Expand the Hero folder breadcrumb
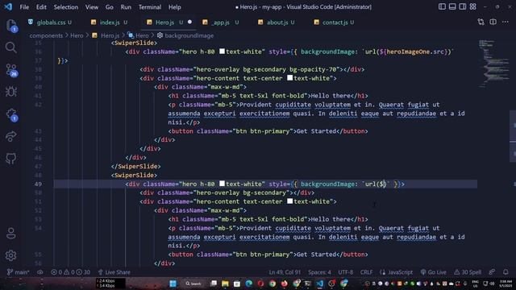Viewport: 516px width, 290px height. pos(77,35)
